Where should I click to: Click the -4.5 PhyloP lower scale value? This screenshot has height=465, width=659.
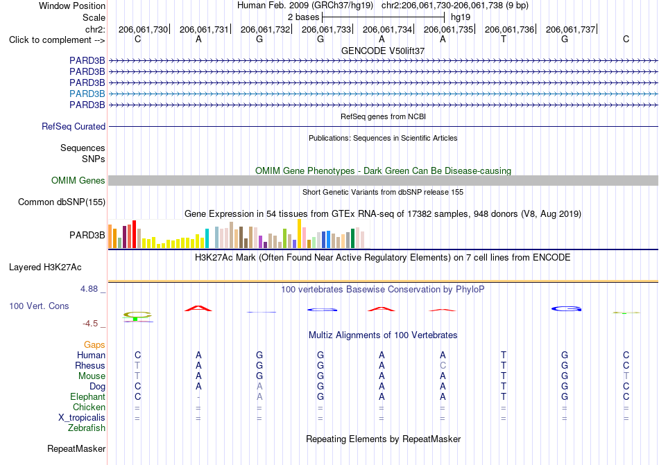pyautogui.click(x=90, y=323)
